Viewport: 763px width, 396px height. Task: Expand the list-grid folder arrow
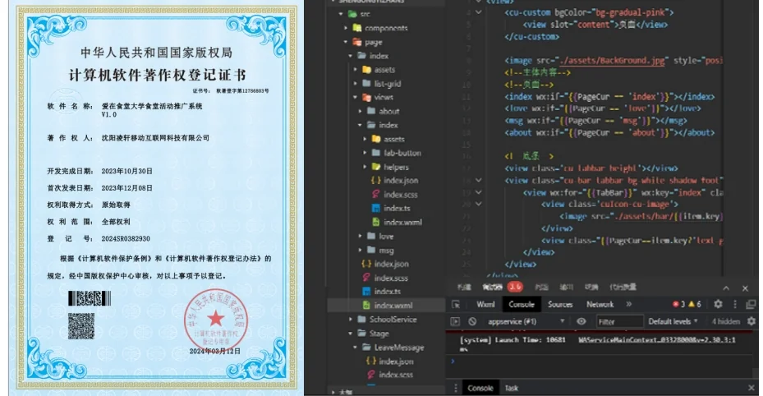(356, 83)
